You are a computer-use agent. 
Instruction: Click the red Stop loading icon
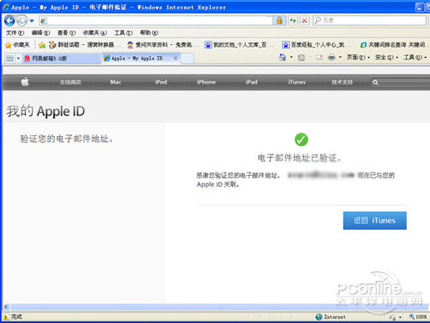[304, 21]
